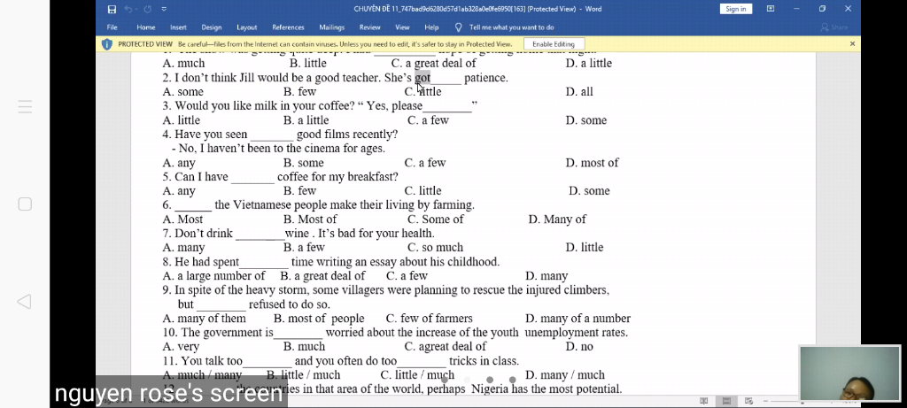Screen dimensions: 907x408
Task: Open Ribbon Display Options in the title bar
Action: point(771,9)
